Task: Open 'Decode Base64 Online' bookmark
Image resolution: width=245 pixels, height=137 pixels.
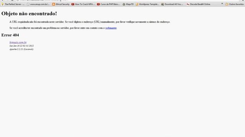Action: pyautogui.click(x=198, y=4)
